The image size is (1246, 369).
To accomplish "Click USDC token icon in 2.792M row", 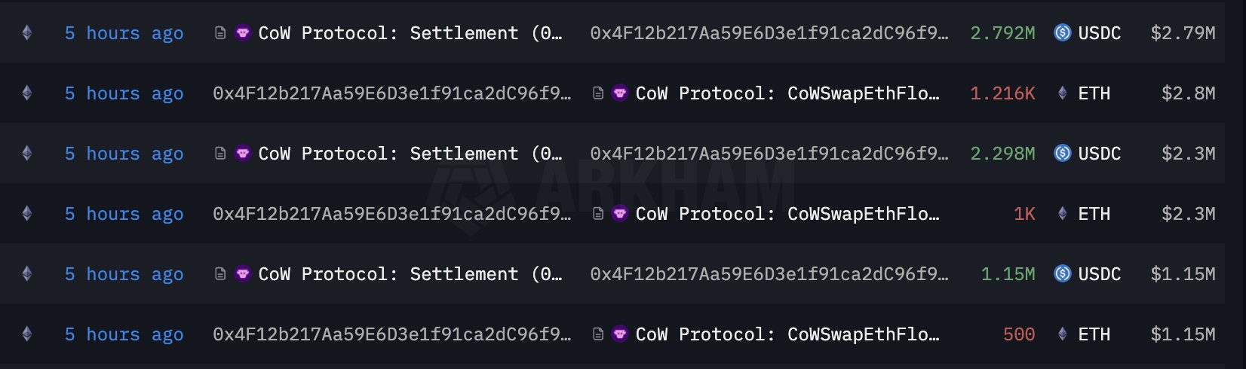I will (1062, 32).
